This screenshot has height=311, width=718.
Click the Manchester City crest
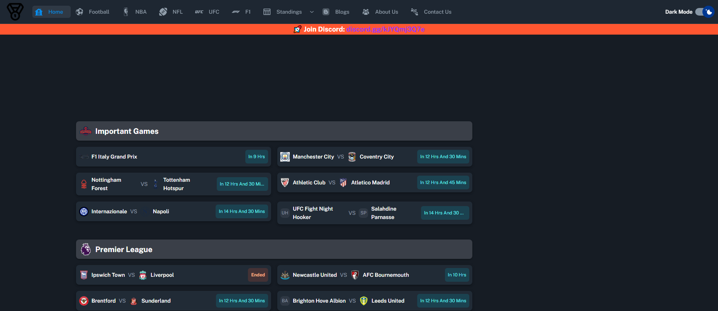tap(285, 157)
